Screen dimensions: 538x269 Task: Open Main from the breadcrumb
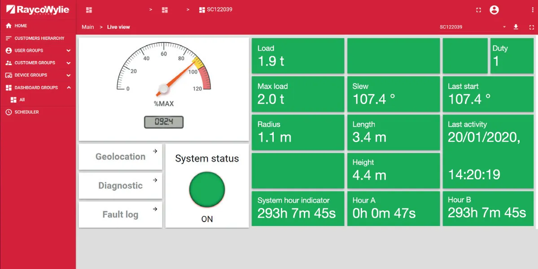click(87, 27)
